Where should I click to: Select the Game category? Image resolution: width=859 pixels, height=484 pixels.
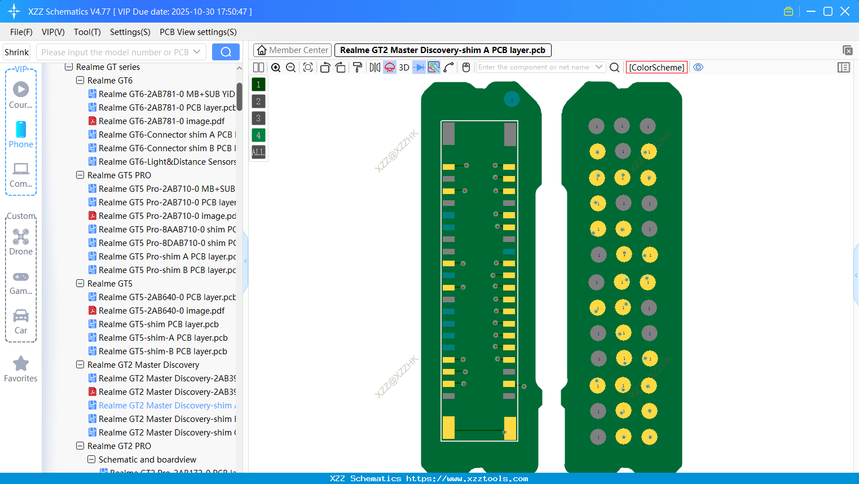pyautogui.click(x=21, y=282)
